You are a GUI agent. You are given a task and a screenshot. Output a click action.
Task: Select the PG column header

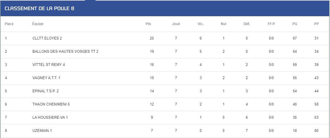pyautogui.click(x=295, y=24)
